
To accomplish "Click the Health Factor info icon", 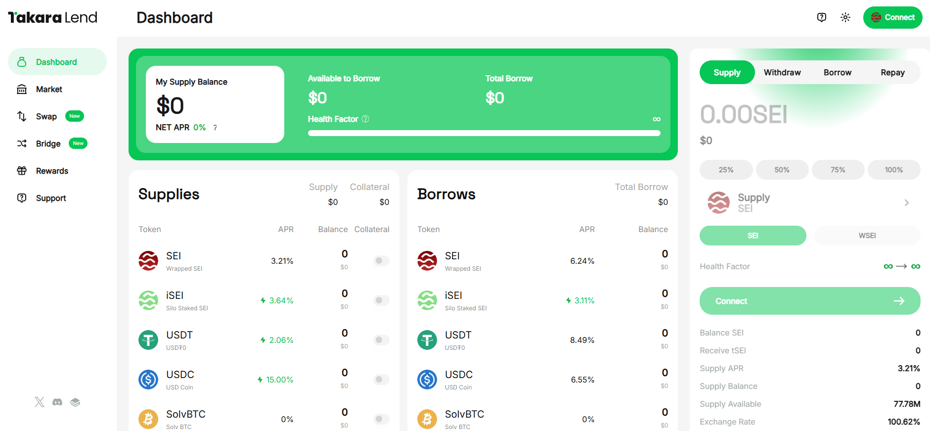I will pos(365,119).
